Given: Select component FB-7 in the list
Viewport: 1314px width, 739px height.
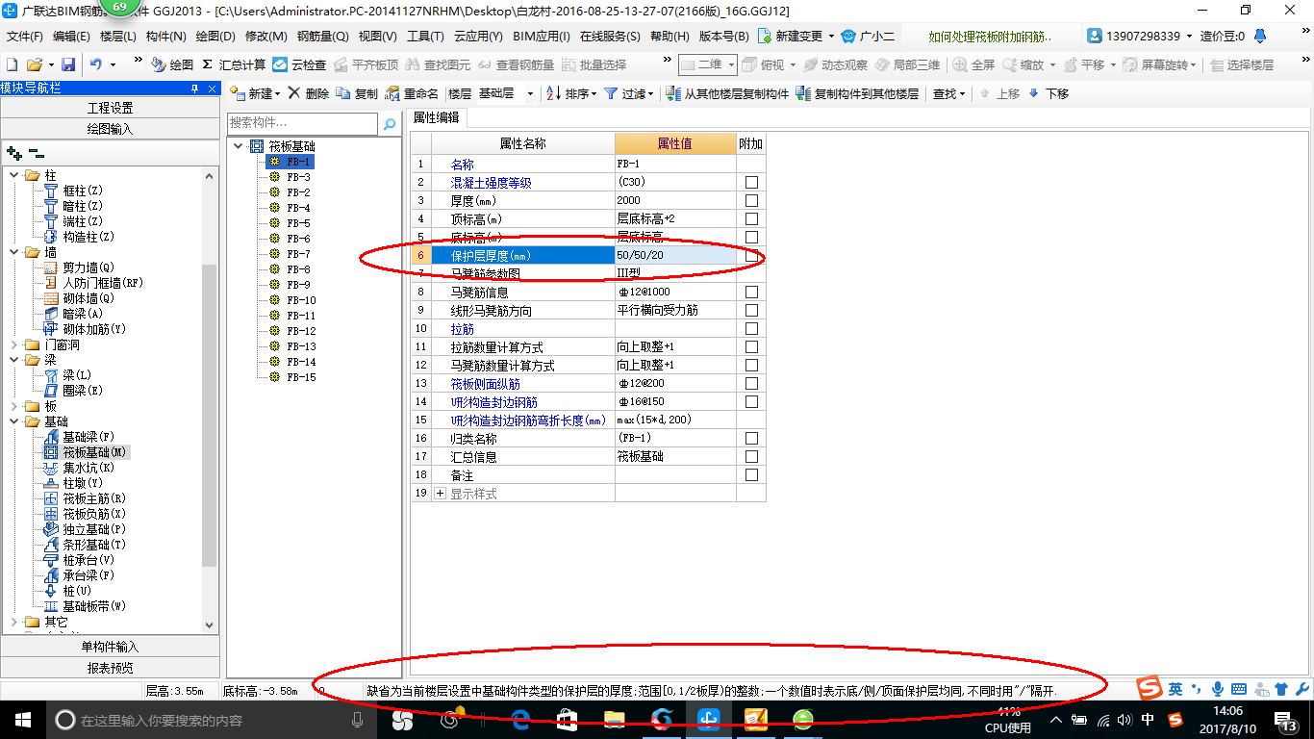Looking at the screenshot, I should tap(298, 254).
